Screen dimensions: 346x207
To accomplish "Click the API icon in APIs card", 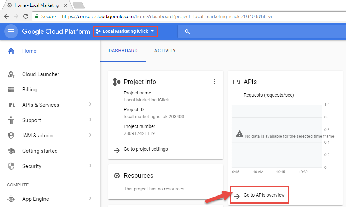I will tap(237, 82).
